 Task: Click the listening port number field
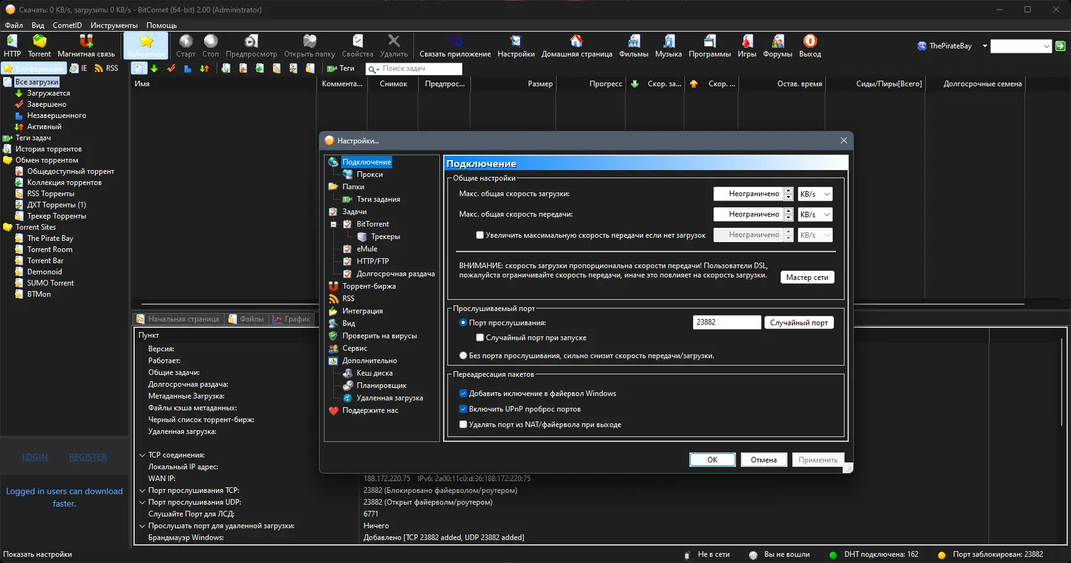tap(727, 322)
